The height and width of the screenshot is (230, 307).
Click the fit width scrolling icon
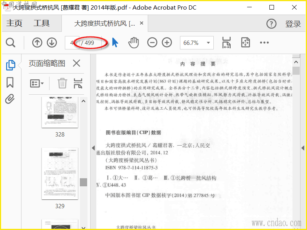226,43
